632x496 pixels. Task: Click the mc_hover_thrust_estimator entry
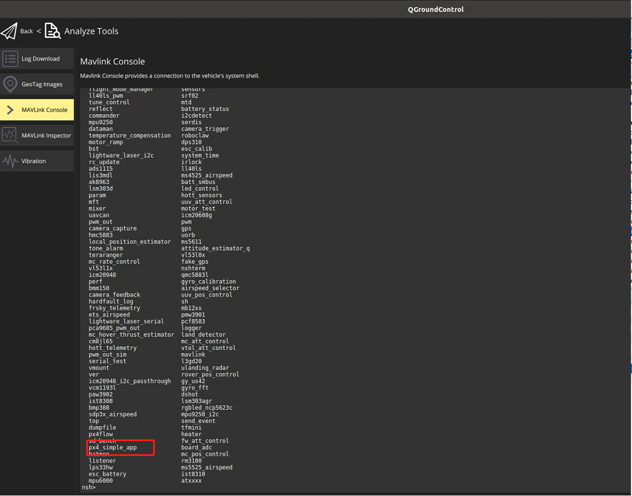pos(131,335)
